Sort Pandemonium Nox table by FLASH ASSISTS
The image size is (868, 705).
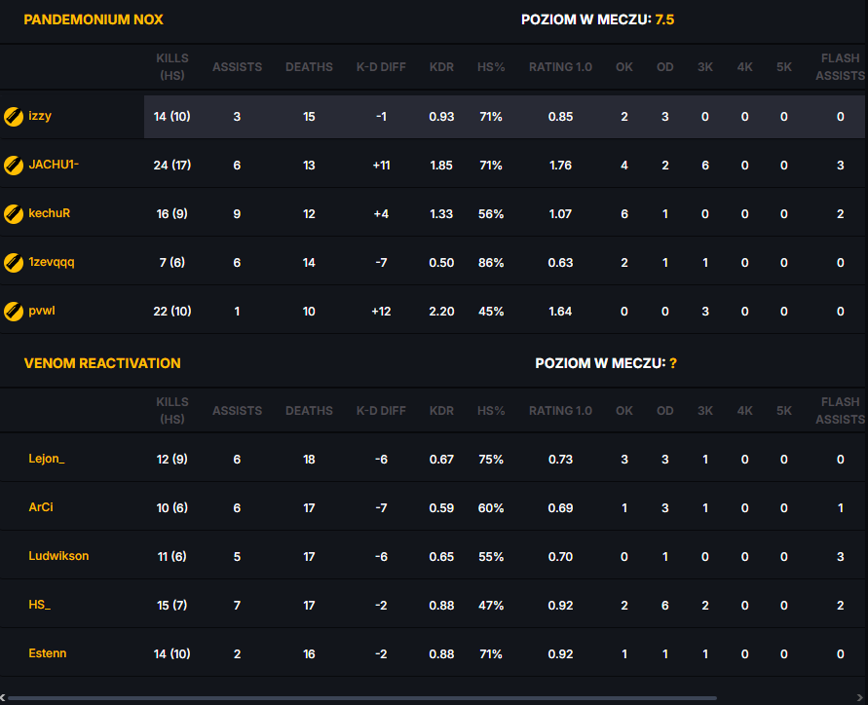click(841, 67)
